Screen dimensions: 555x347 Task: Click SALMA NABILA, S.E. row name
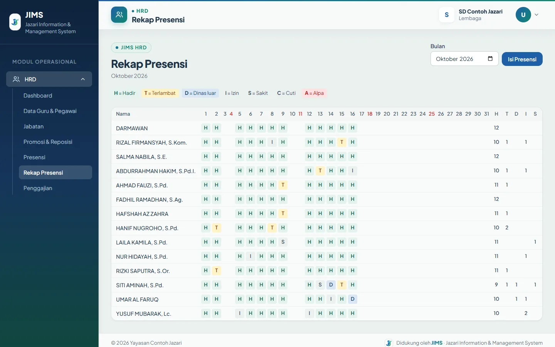pyautogui.click(x=141, y=157)
